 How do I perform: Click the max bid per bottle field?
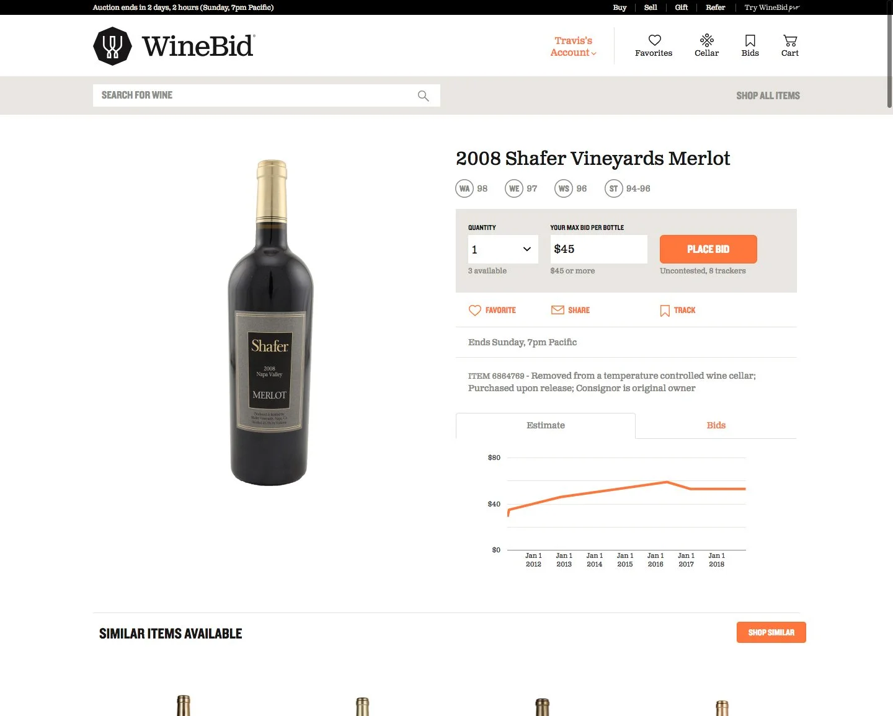(x=598, y=249)
